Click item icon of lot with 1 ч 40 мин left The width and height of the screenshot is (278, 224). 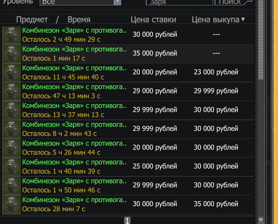11,167
